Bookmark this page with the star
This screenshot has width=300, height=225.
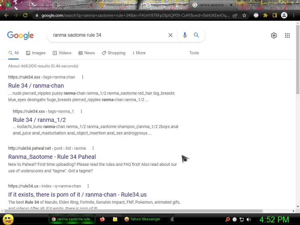(244, 15)
